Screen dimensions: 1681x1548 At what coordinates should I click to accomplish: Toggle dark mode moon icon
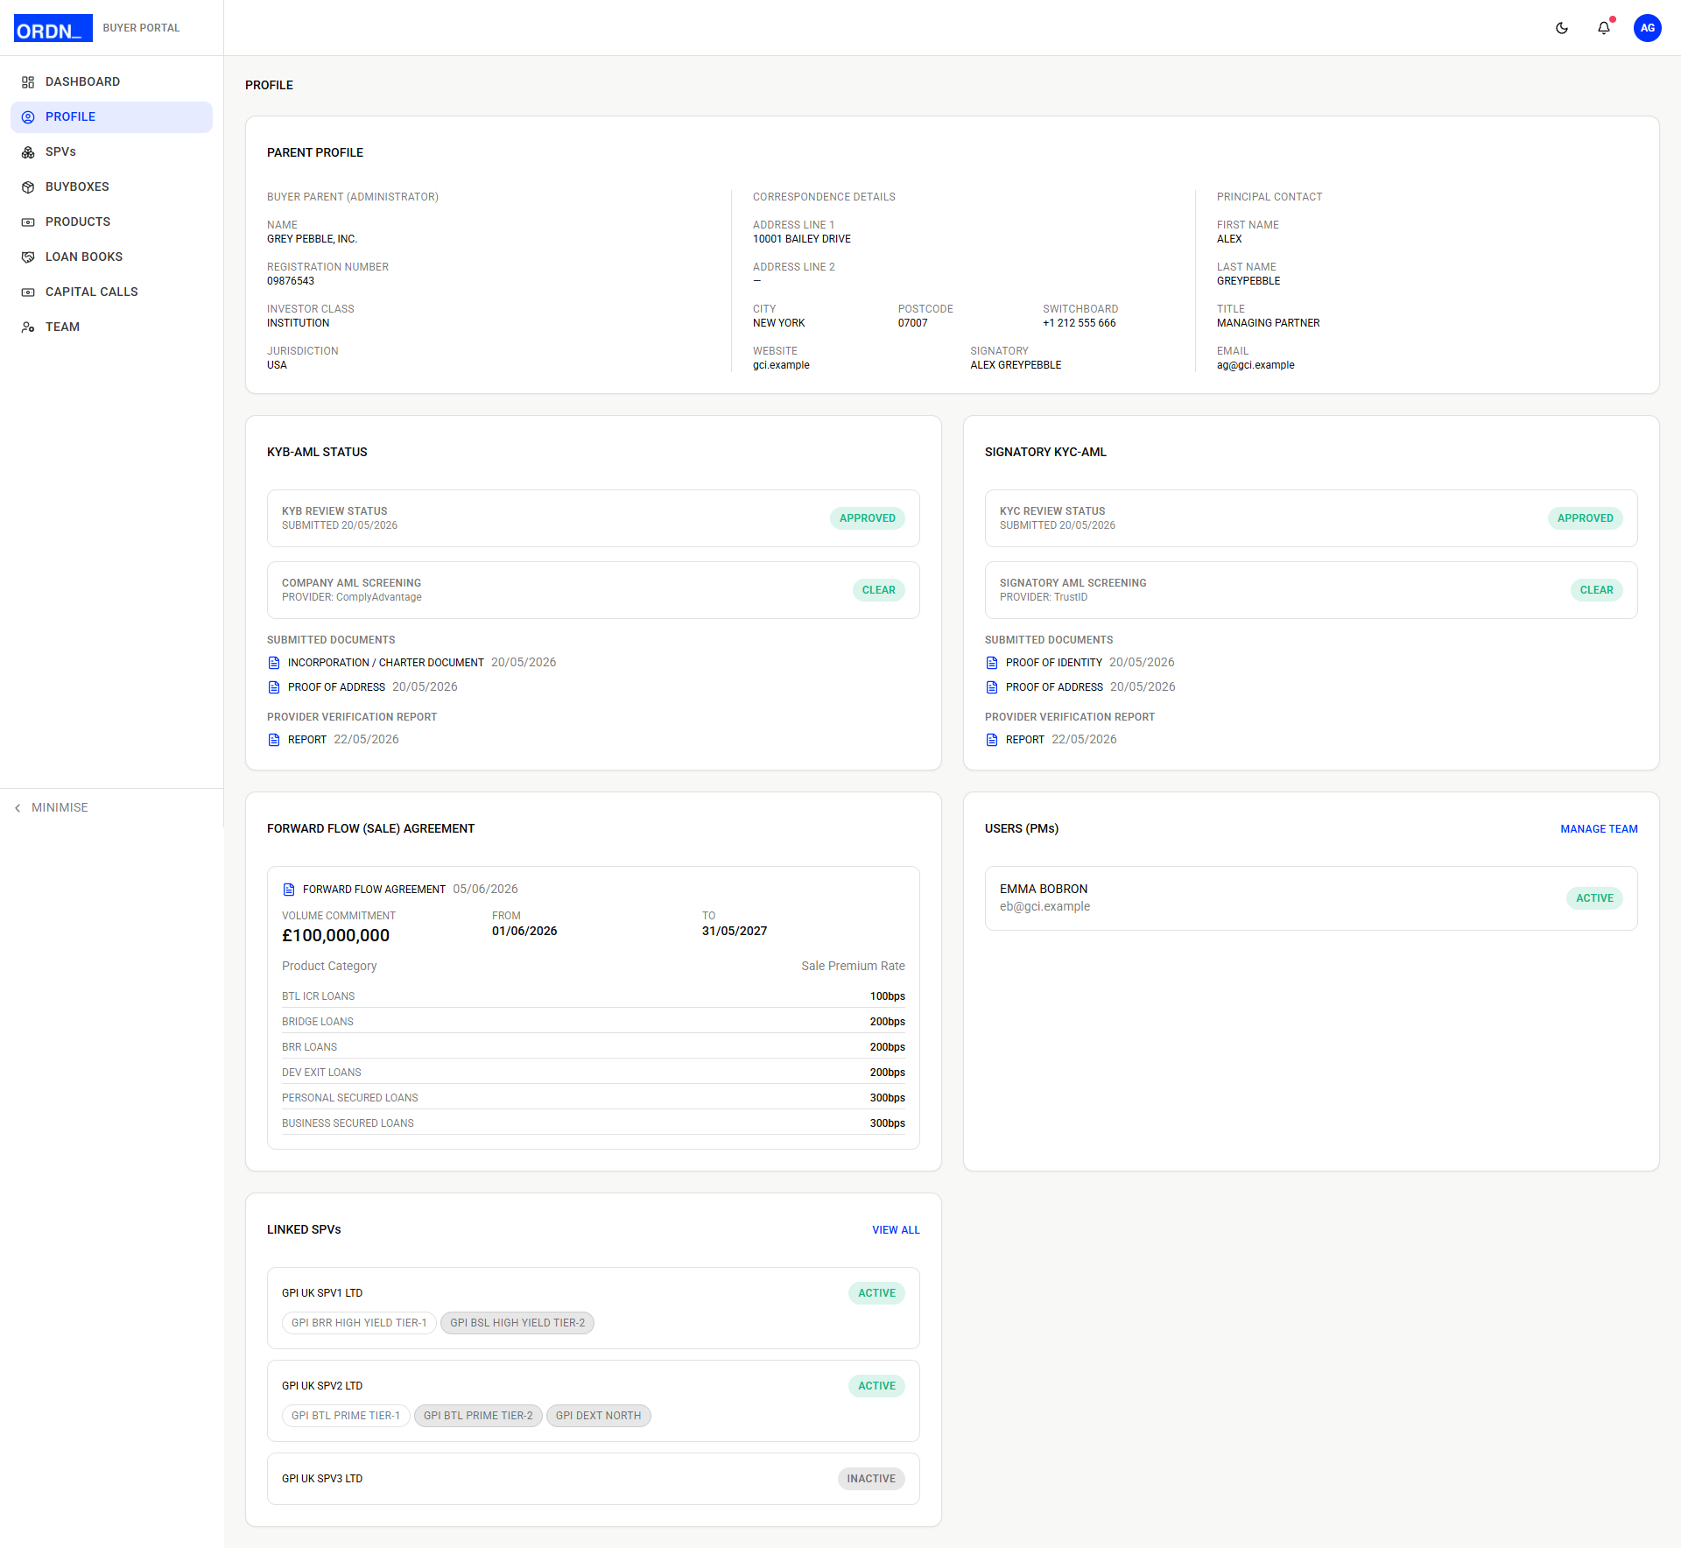point(1562,28)
